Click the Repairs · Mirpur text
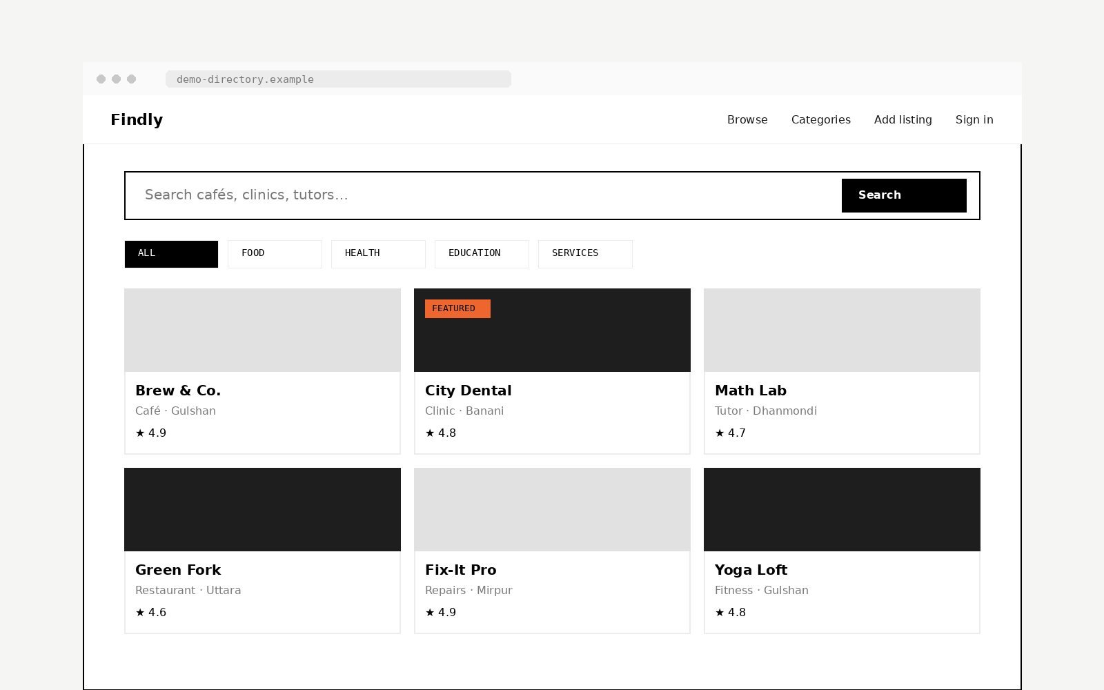 tap(469, 590)
